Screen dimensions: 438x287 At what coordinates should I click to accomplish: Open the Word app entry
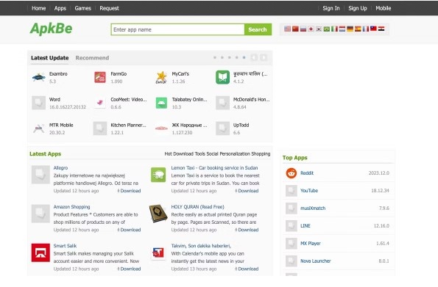point(54,100)
